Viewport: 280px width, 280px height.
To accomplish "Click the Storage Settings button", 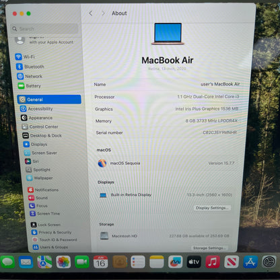I will pyautogui.click(x=209, y=248).
